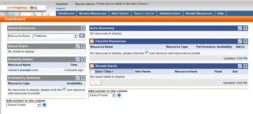Remove the Saved Charts portlet
Image resolution: width=253 pixels, height=114 pixels.
coord(83,46)
